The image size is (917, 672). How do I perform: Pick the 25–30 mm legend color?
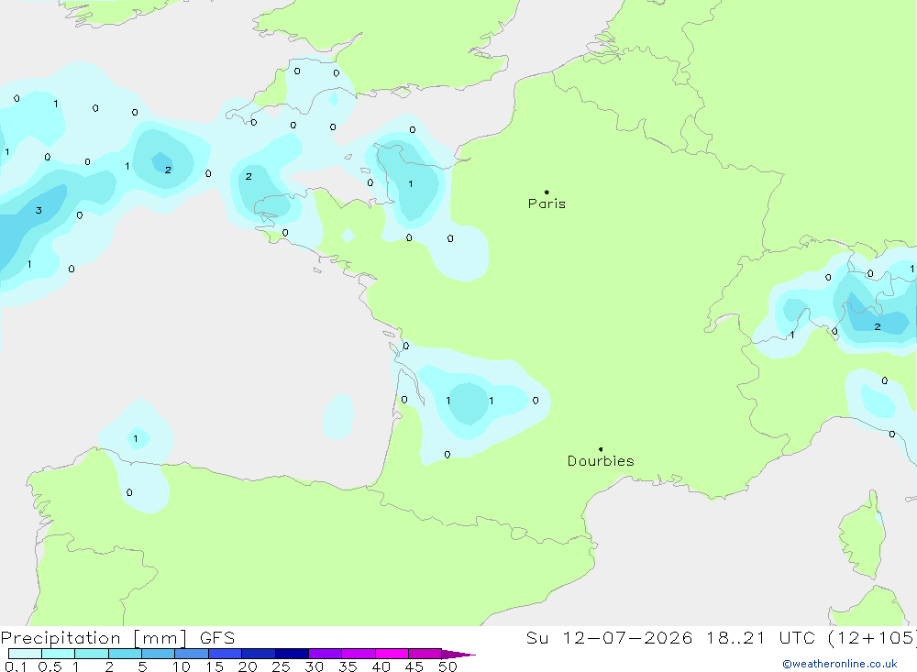(x=292, y=654)
